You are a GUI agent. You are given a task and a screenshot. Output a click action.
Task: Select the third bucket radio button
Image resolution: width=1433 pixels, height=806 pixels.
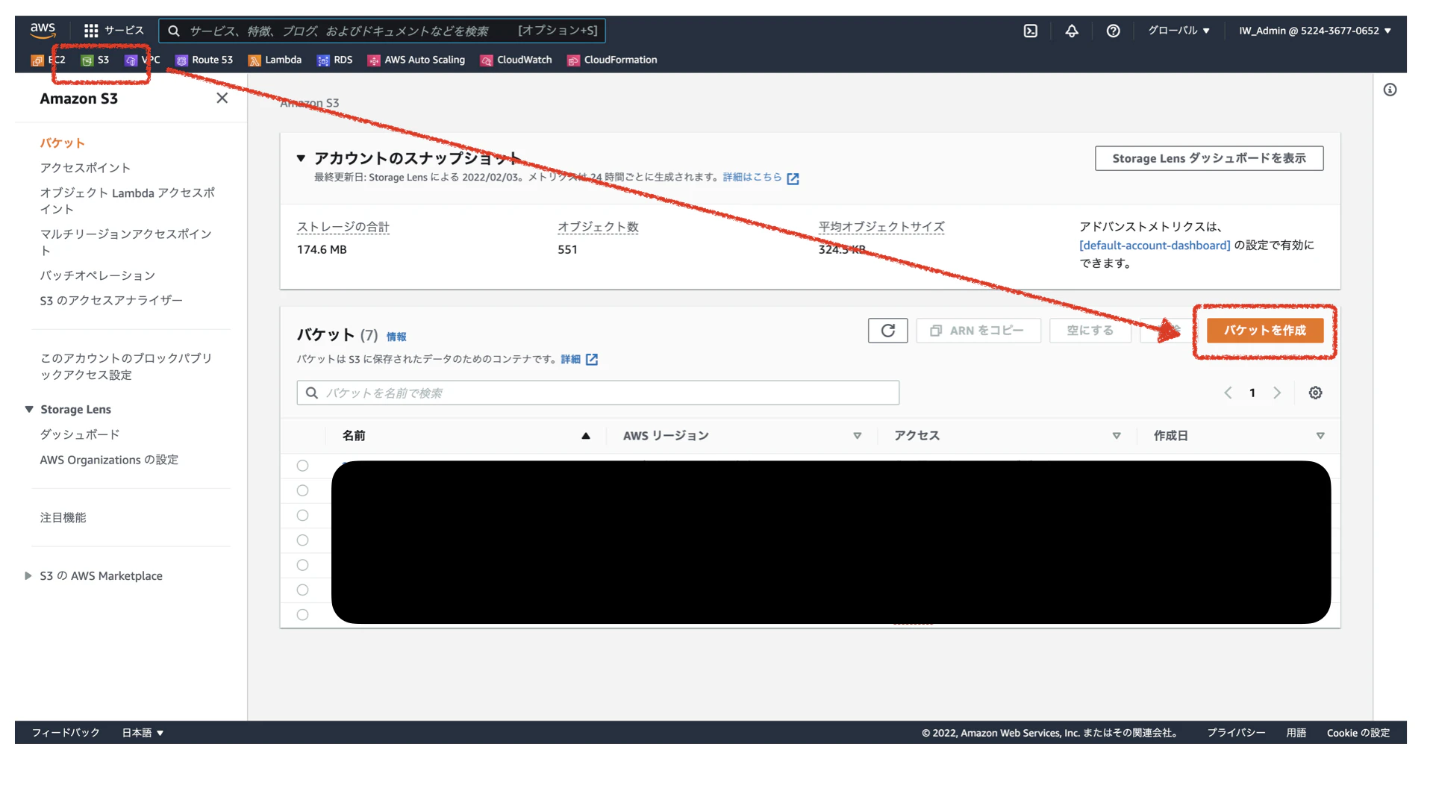(302, 516)
